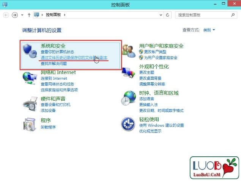241x181 pixels.
Task: Expand arrow after 控制面板 in breadcrumb
Action: (x=65, y=15)
